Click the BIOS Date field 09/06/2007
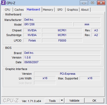Viewport: 107px width, 105px height. click(x=62, y=62)
